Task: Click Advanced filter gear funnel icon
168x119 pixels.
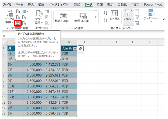Action: 137,23
